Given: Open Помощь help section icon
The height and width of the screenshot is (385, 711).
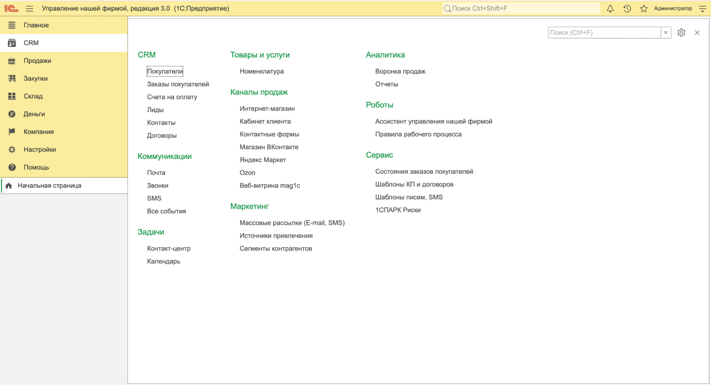Looking at the screenshot, I should coord(12,167).
